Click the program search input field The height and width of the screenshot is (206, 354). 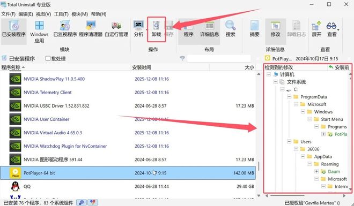tap(218, 58)
